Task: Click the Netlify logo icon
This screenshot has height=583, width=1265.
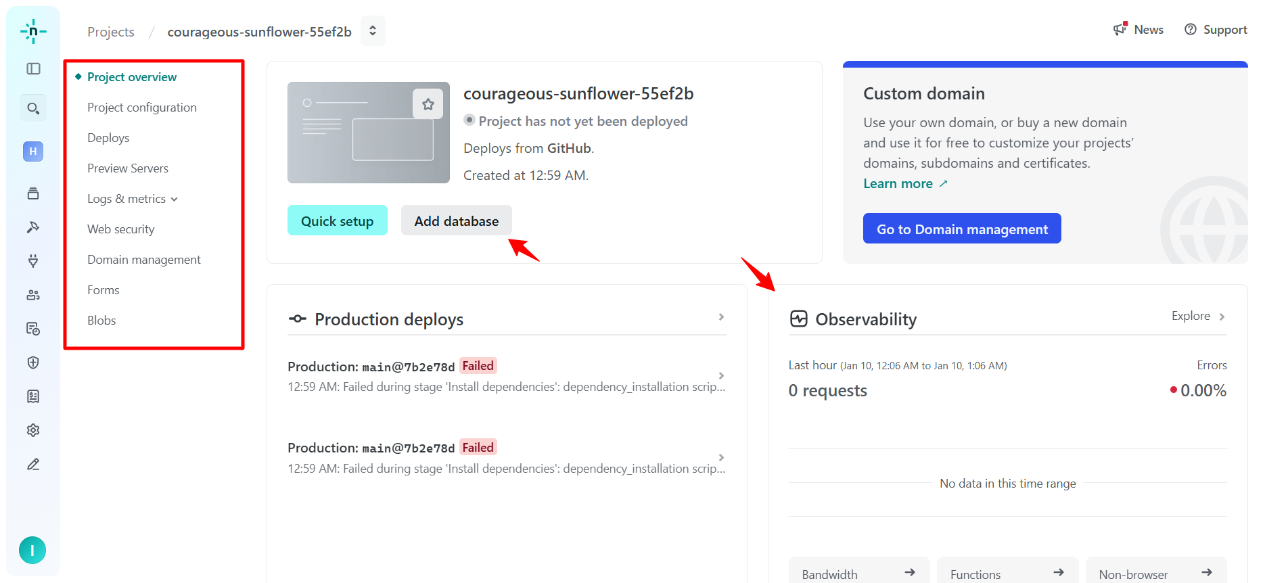Action: pyautogui.click(x=33, y=31)
